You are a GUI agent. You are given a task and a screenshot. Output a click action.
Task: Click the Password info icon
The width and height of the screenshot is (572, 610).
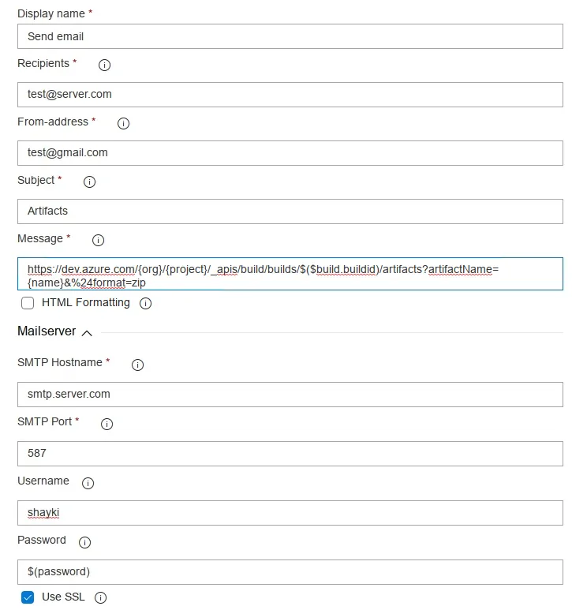[85, 542]
